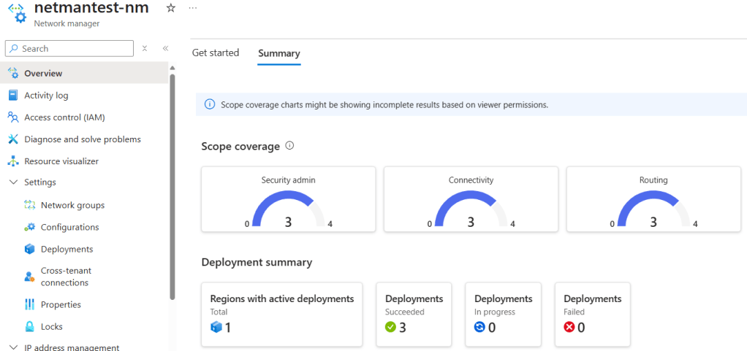Open the Deployments Failed card
The width and height of the screenshot is (747, 351).
[593, 315]
